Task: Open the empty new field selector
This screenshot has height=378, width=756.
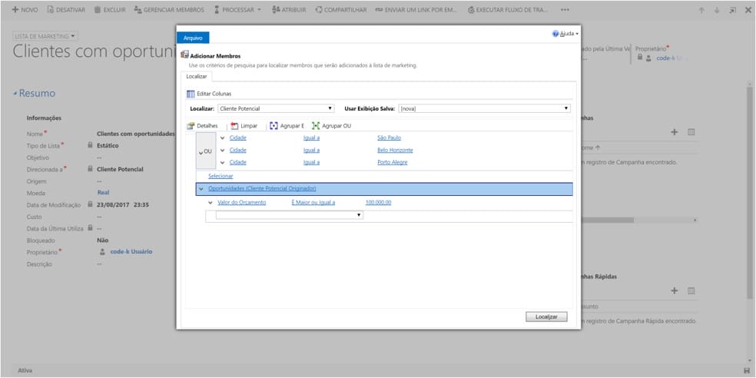Action: coord(288,216)
